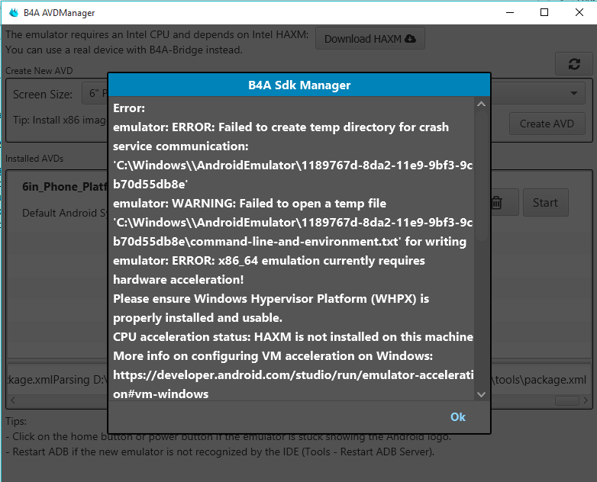
Task: Click the 'Create New AVD' label
Action: [39, 71]
